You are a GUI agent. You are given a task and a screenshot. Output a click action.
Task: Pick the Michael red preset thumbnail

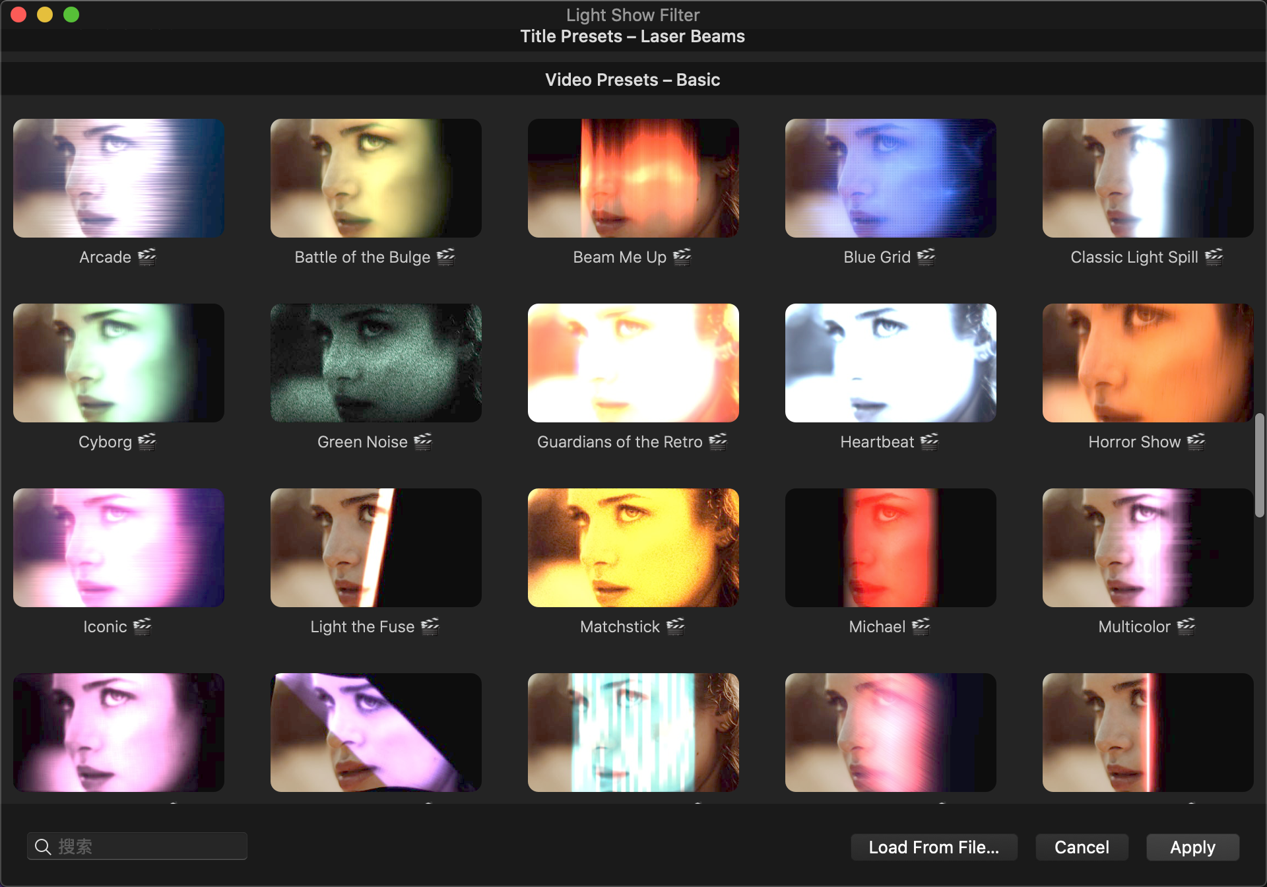point(891,548)
